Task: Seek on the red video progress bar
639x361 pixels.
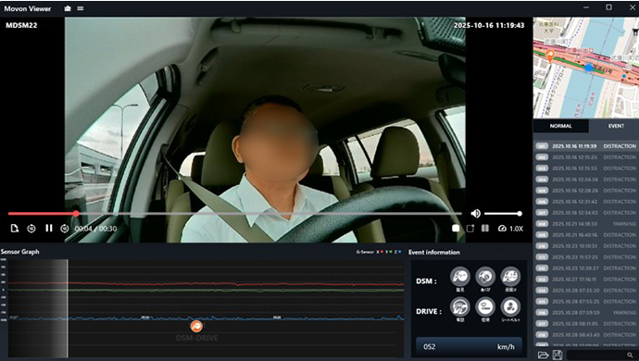Action: 234,214
